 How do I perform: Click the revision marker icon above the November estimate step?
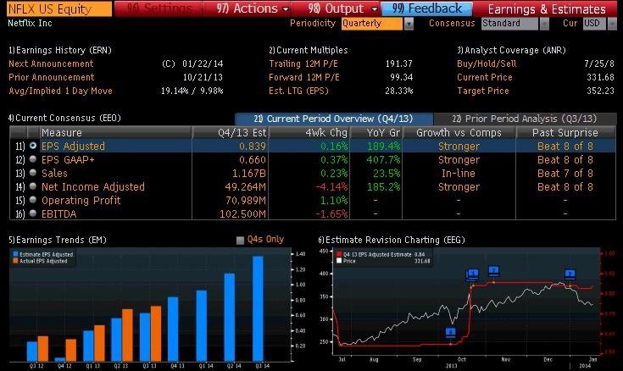[x=493, y=271]
